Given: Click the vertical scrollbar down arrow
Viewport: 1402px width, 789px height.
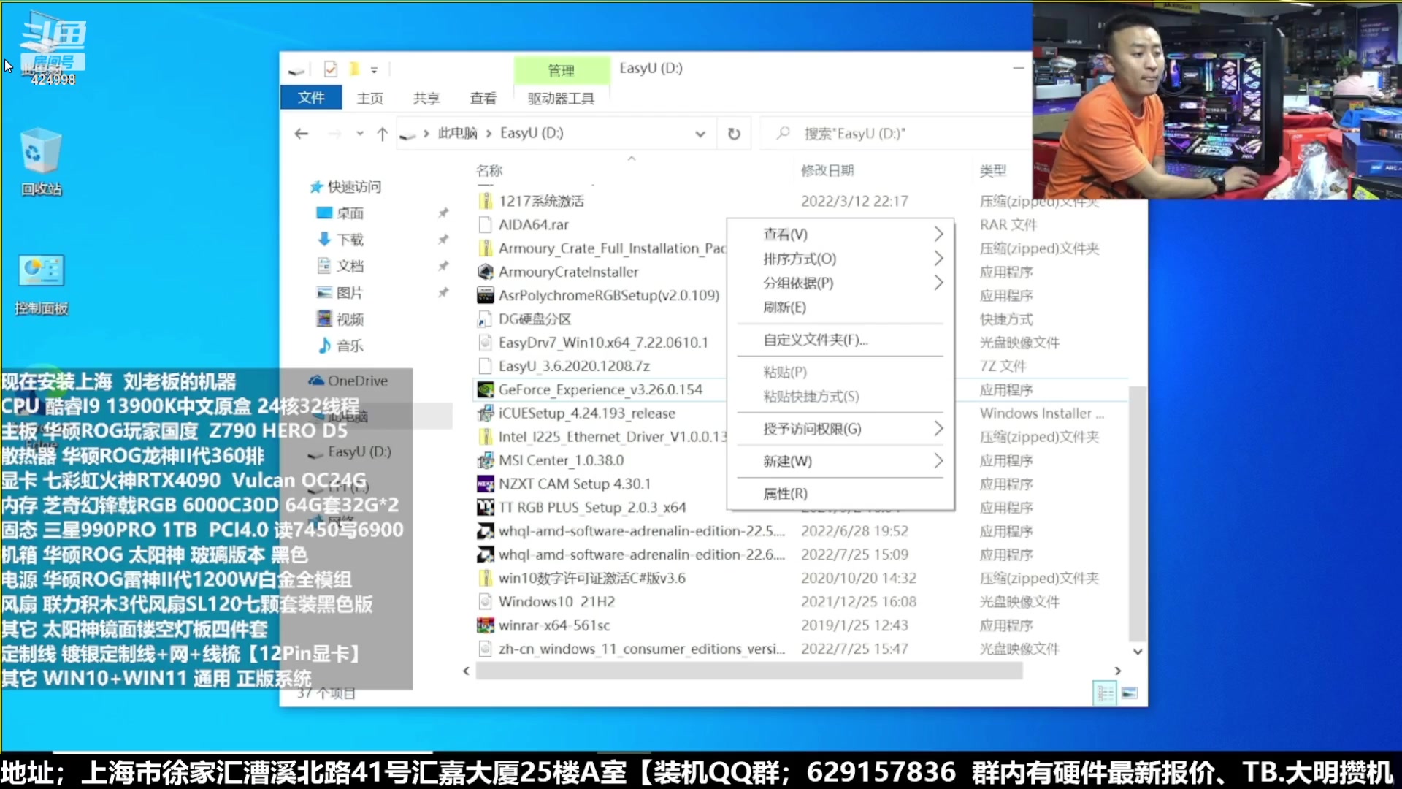Looking at the screenshot, I should 1137,651.
